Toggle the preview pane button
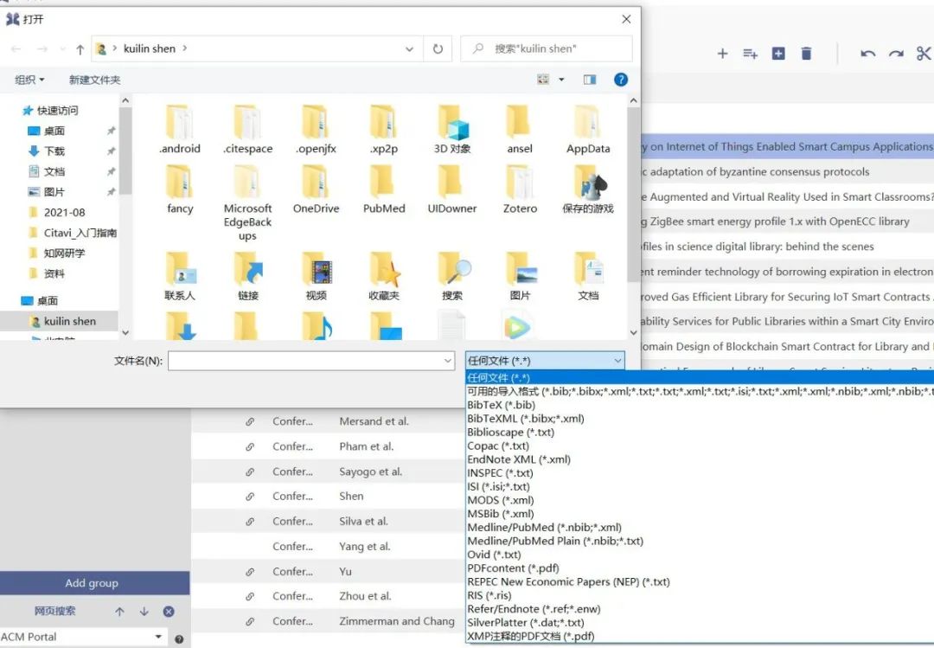The width and height of the screenshot is (934, 648). (590, 80)
